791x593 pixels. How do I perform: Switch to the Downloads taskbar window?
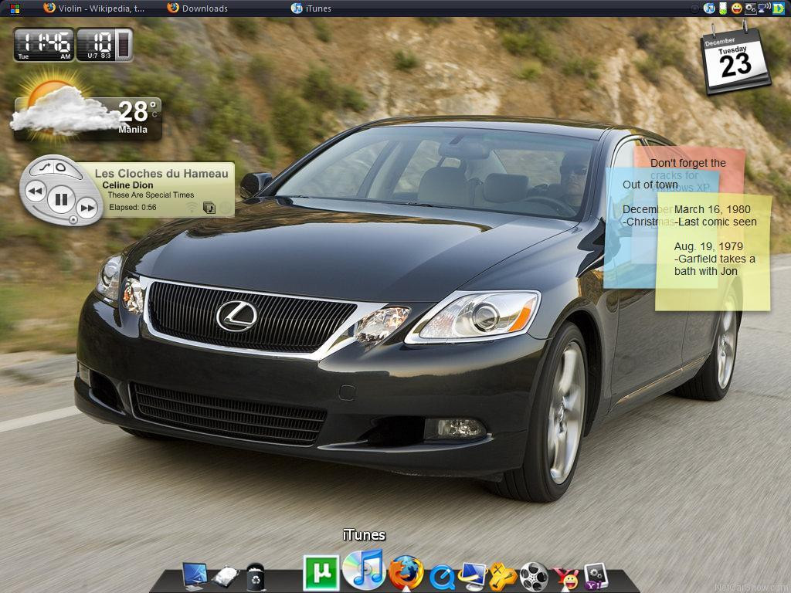197,8
